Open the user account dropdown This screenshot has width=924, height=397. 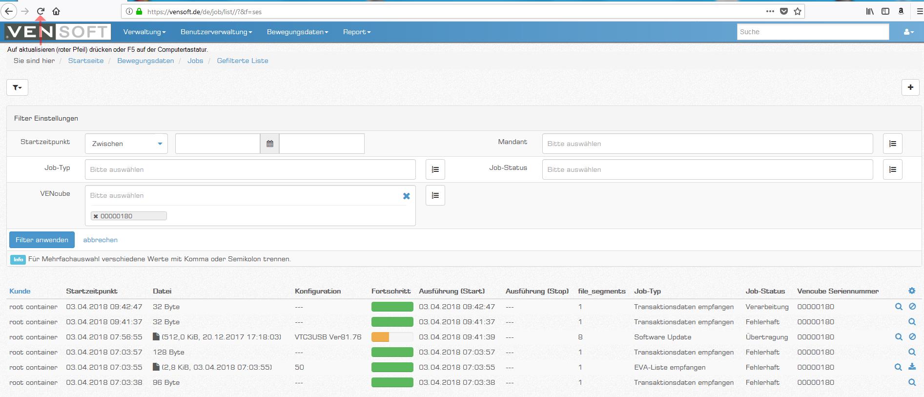pyautogui.click(x=908, y=32)
